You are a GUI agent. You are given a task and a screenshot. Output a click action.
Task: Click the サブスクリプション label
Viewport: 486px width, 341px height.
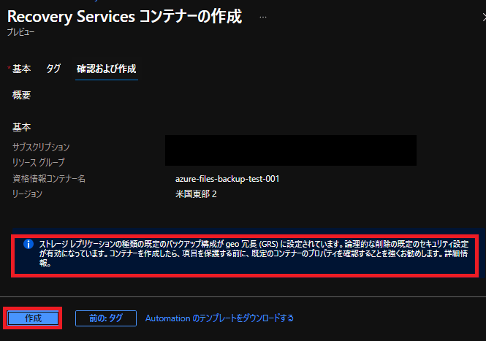pyautogui.click(x=41, y=147)
